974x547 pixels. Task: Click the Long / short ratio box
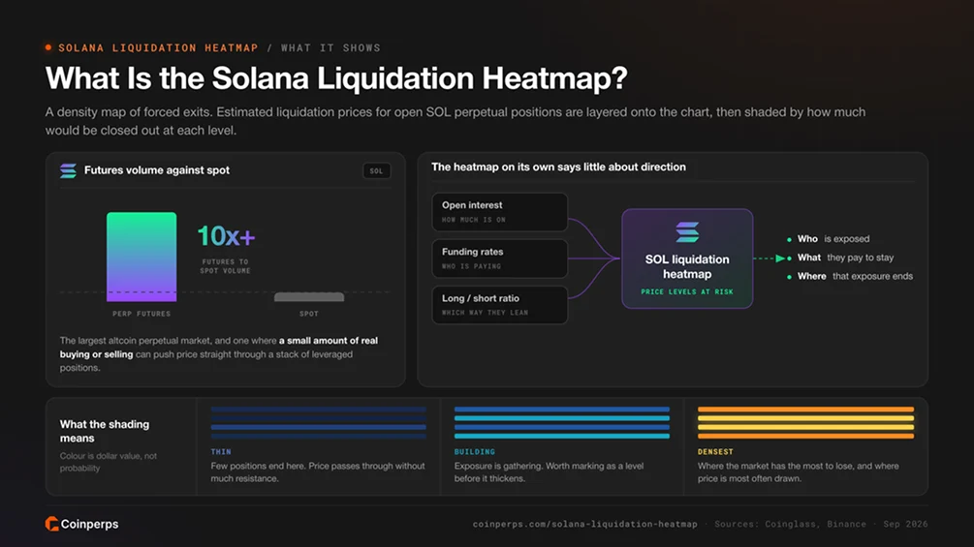click(500, 305)
